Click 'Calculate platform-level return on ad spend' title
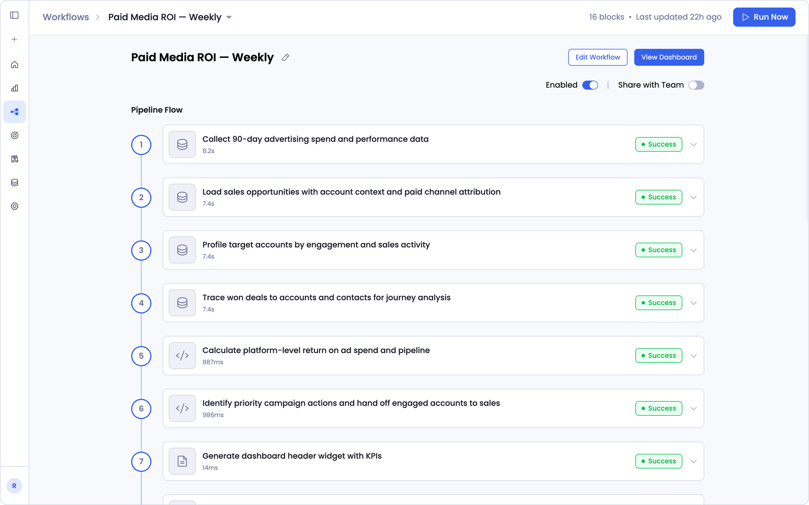 point(316,350)
